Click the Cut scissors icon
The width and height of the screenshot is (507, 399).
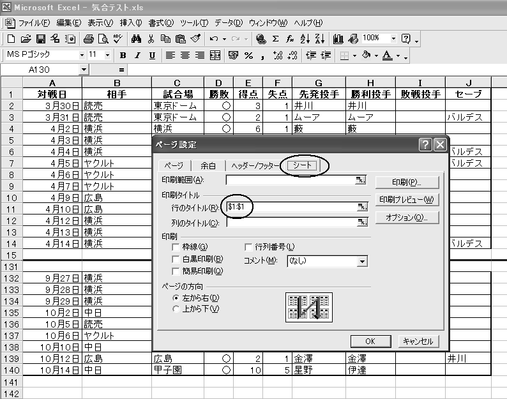coord(151,39)
